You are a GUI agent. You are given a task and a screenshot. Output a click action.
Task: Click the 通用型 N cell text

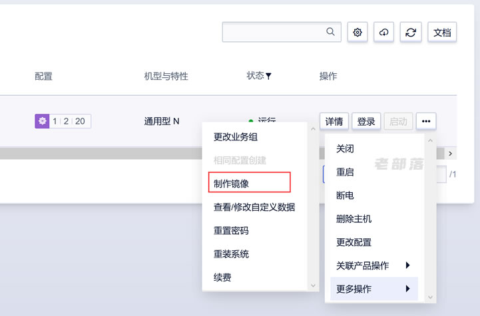click(162, 122)
